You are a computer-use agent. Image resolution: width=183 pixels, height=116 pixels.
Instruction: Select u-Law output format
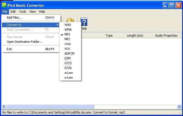point(70,77)
